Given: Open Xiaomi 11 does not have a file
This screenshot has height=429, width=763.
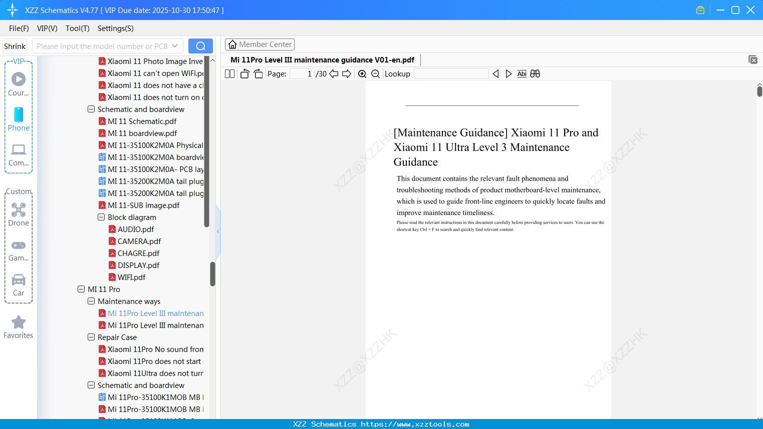Looking at the screenshot, I should 155,85.
